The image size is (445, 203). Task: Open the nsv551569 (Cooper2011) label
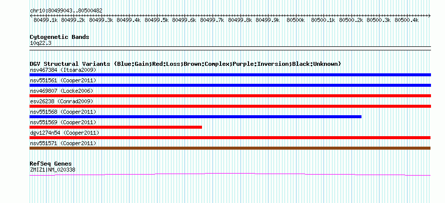coord(63,123)
